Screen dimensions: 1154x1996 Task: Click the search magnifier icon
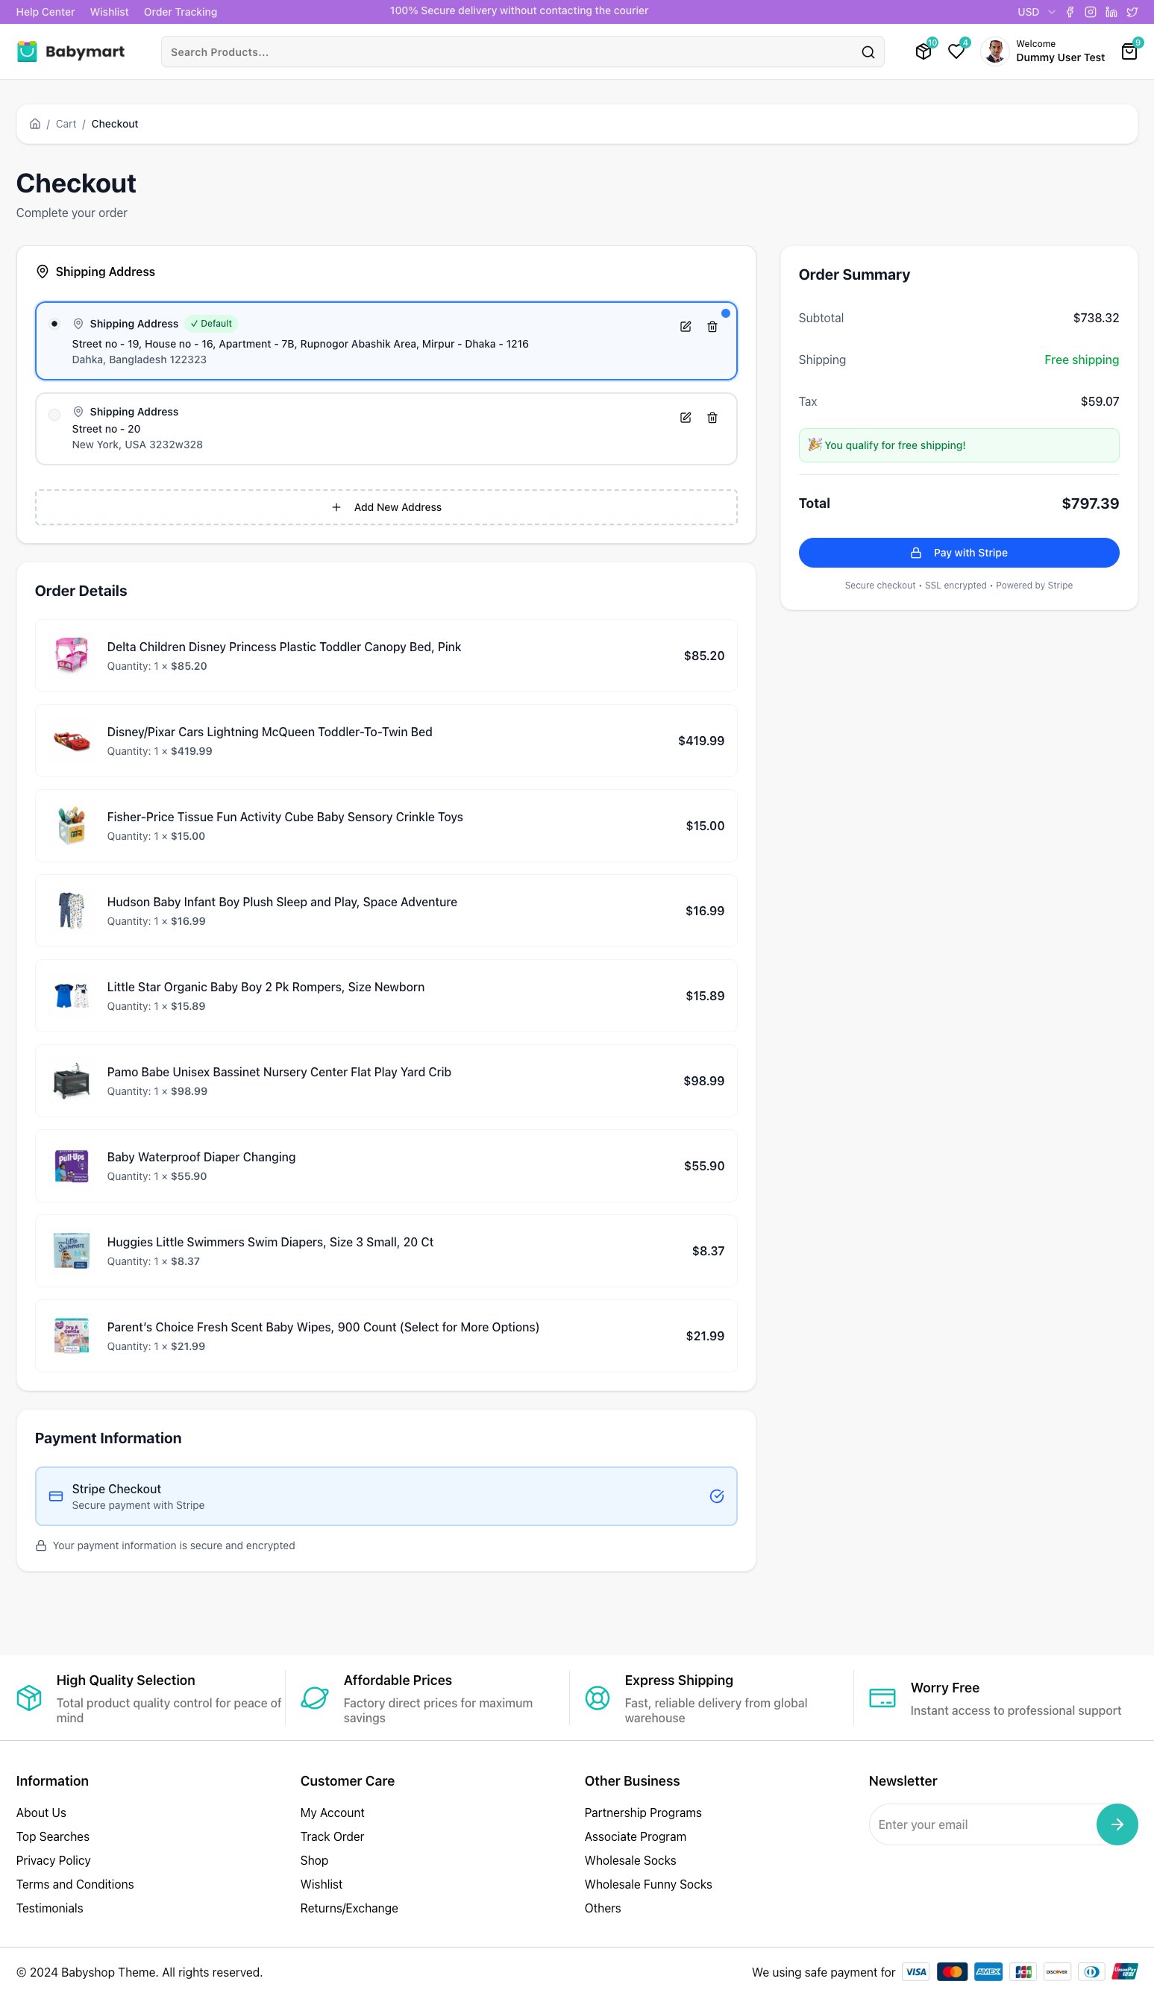868,52
